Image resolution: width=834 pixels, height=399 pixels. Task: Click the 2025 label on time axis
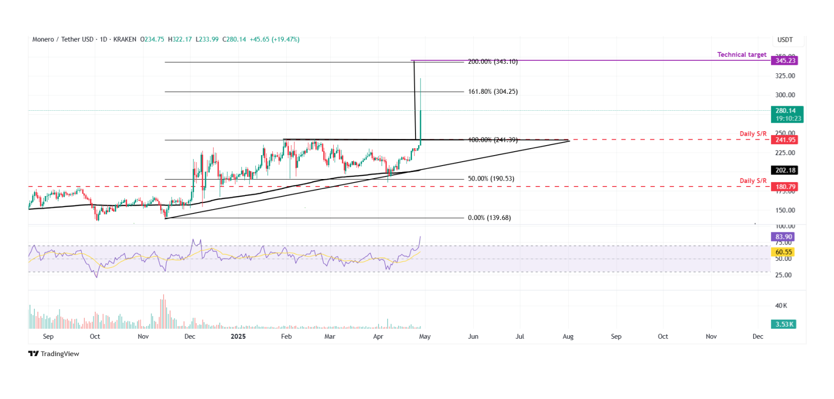pyautogui.click(x=238, y=337)
